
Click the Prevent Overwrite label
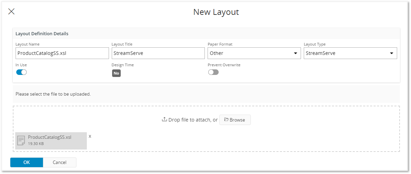coord(224,65)
